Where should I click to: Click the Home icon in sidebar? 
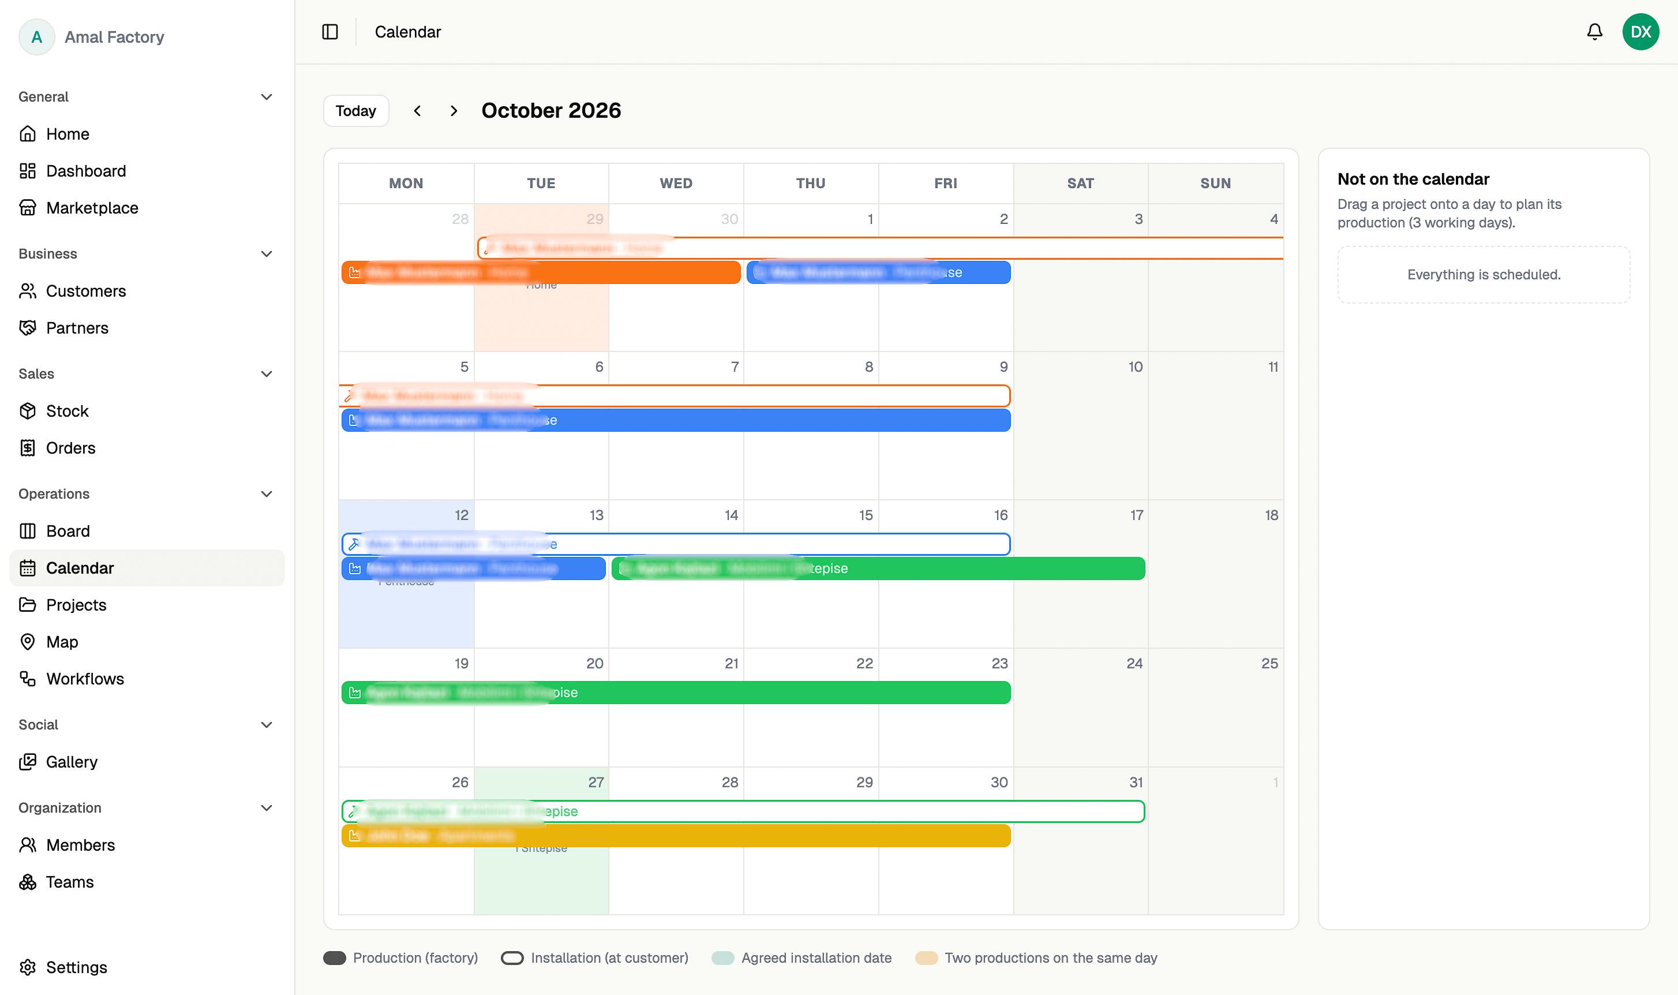coord(28,134)
